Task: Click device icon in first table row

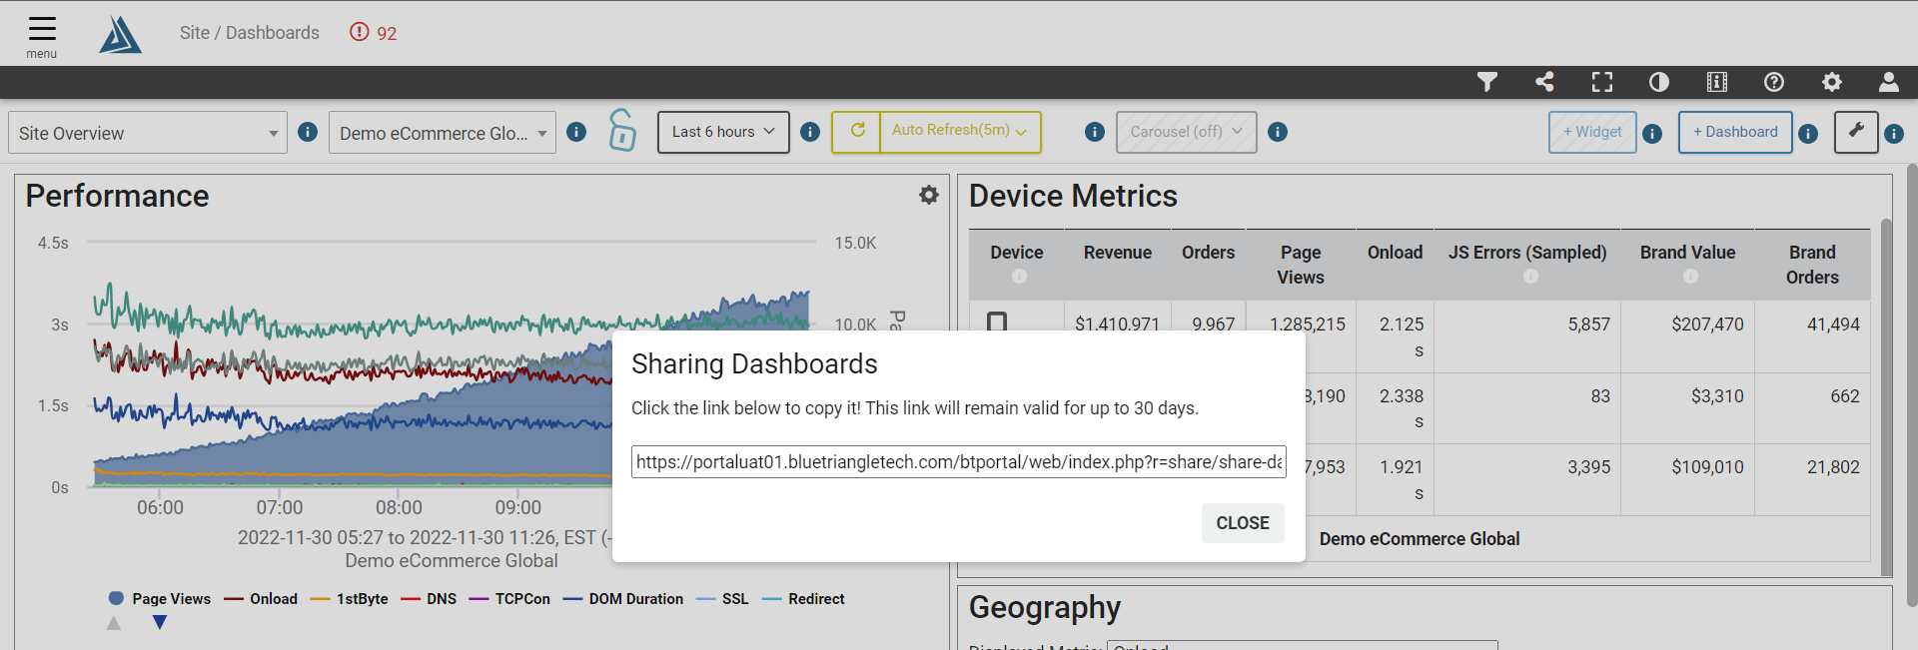Action: [x=997, y=322]
